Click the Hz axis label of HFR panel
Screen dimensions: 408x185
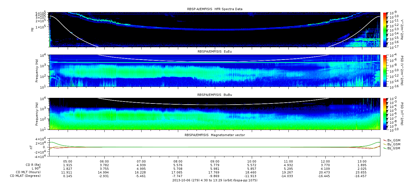pos(32,29)
